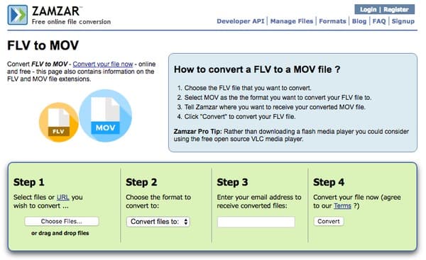Click the Zamzar arrow logo icon
Image resolution: width=426 pixels, height=260 pixels.
point(18,15)
